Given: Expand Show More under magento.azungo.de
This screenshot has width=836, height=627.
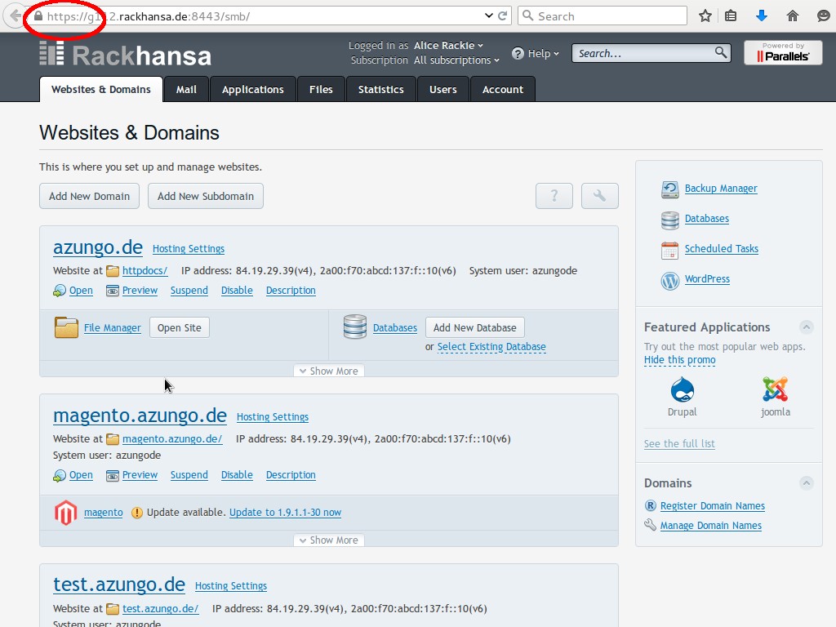Looking at the screenshot, I should (x=329, y=540).
